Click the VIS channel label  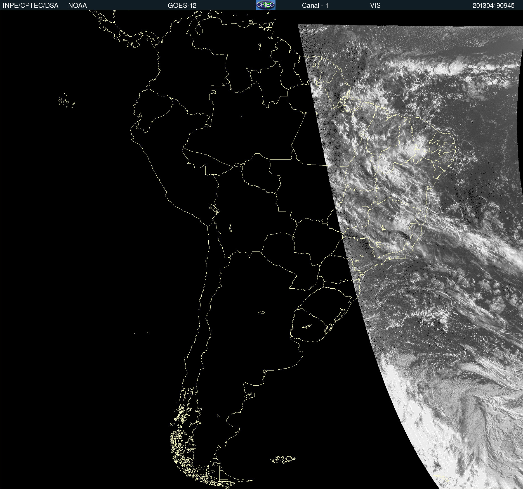pyautogui.click(x=375, y=6)
